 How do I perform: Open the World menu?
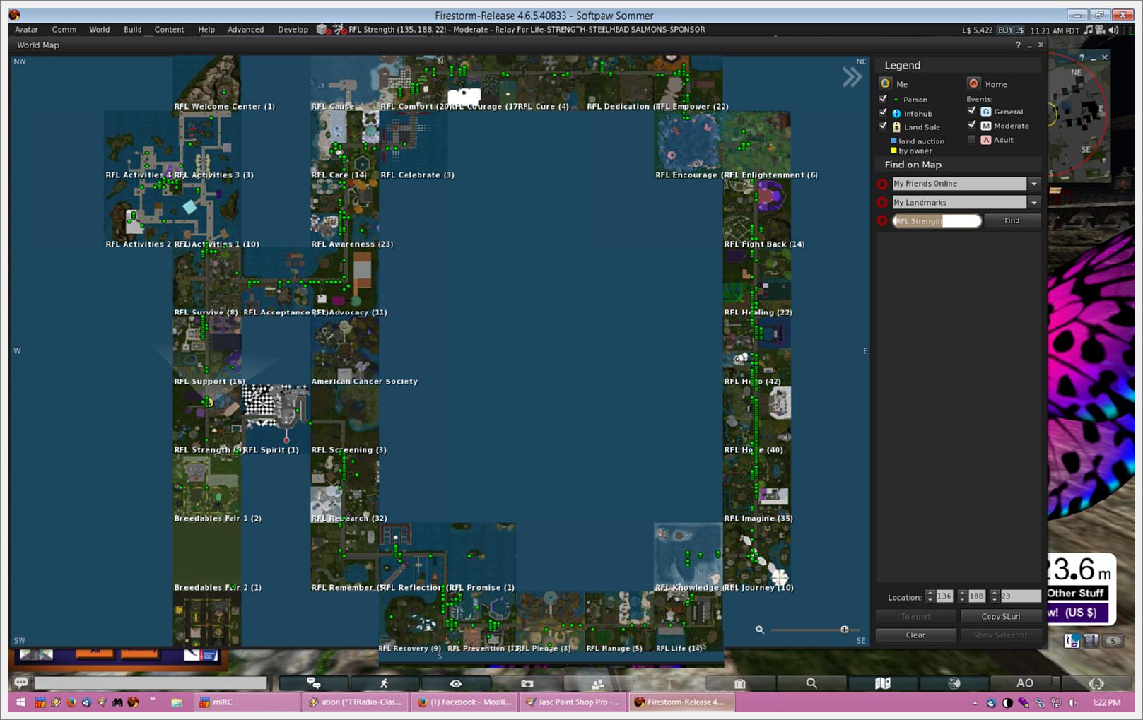tap(99, 30)
